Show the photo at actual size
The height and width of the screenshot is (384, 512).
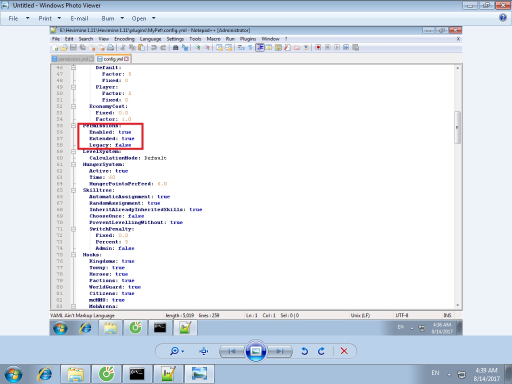pos(204,351)
